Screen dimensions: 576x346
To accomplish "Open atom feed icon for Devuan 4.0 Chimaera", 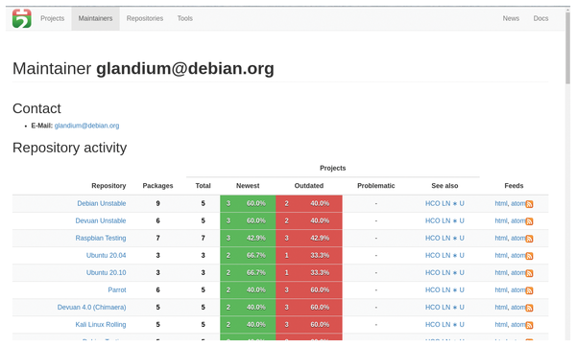I will pos(529,309).
